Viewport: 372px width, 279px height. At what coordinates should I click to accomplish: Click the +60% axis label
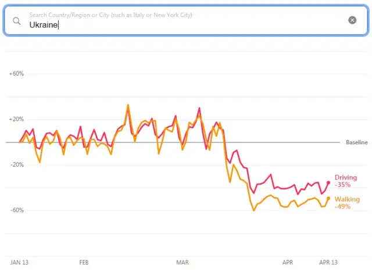pyautogui.click(x=16, y=74)
